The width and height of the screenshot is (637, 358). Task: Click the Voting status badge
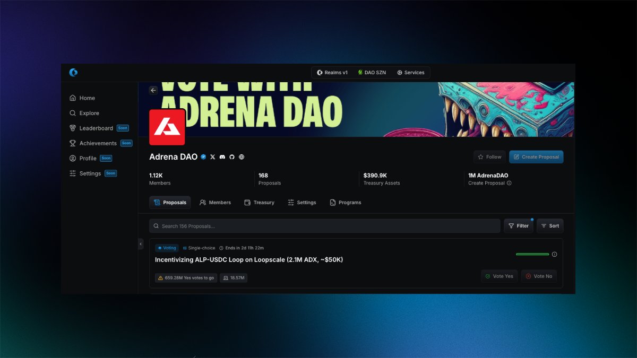point(167,248)
